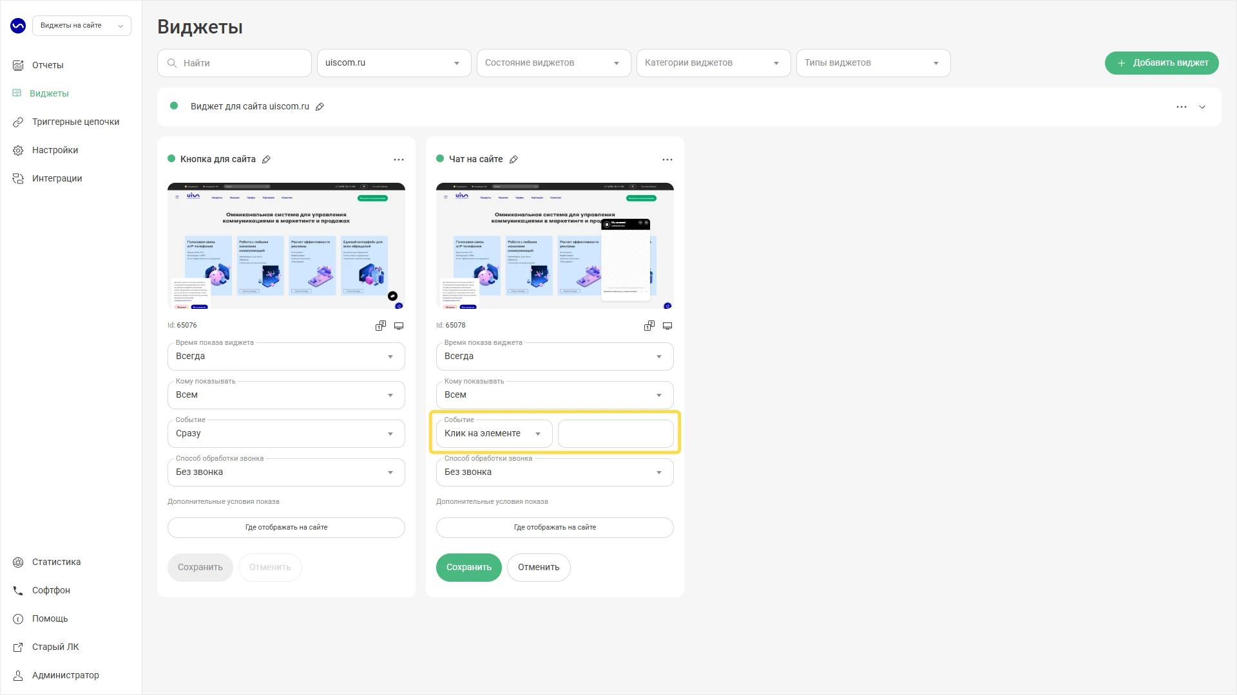Image resolution: width=1237 pixels, height=695 pixels.
Task: Open three-dot menu of Чат на сайте
Action: [667, 160]
